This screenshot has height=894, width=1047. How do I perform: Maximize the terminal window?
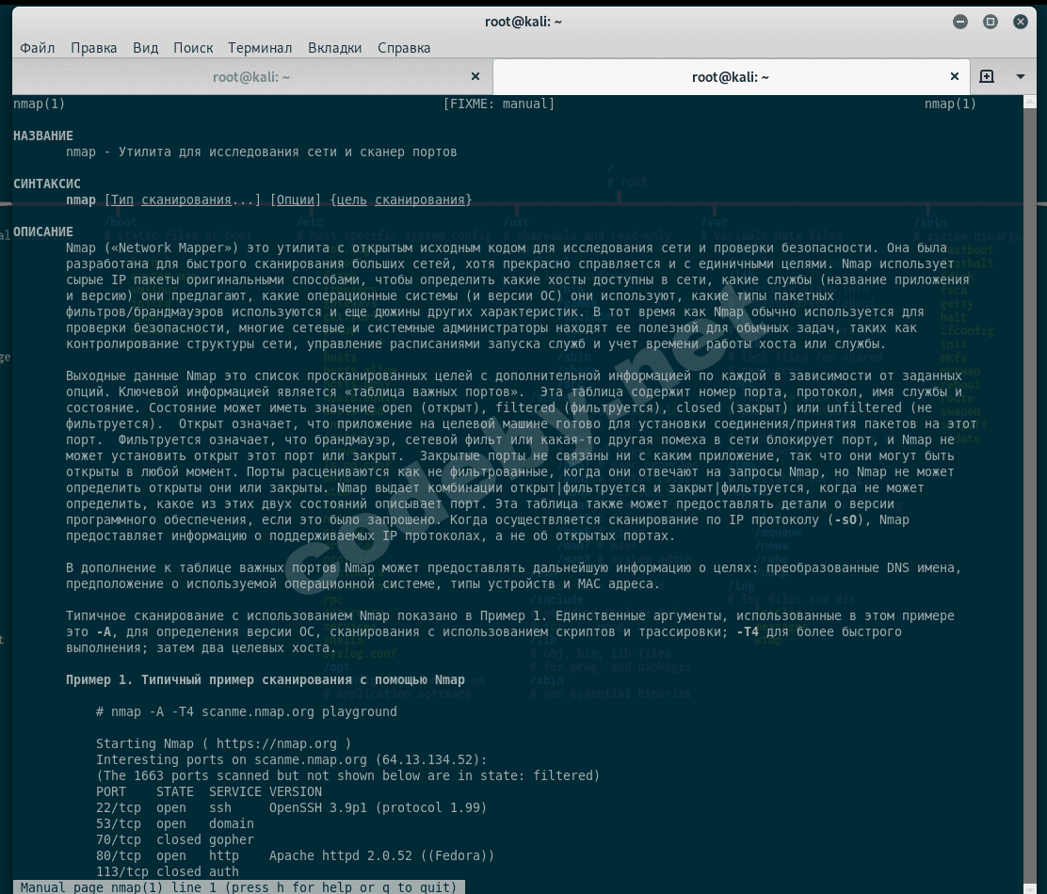coord(991,22)
